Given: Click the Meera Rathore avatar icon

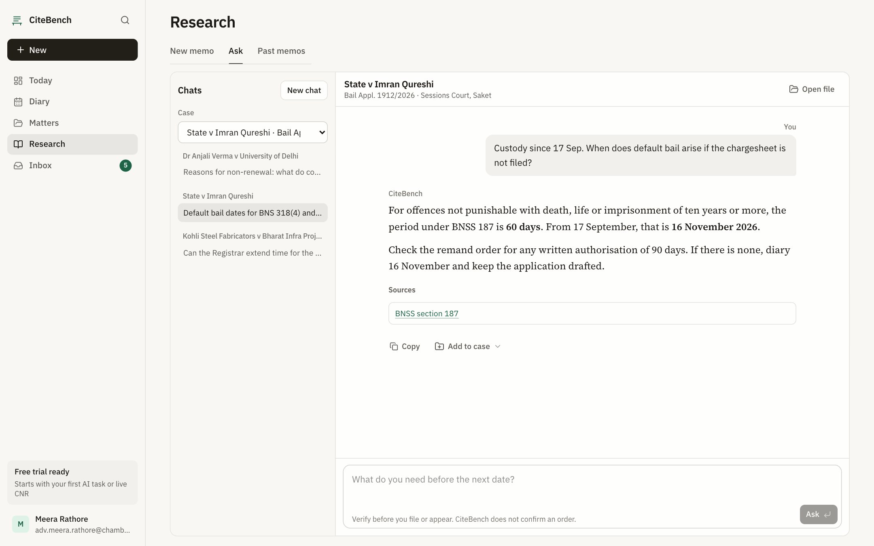Looking at the screenshot, I should 21,524.
